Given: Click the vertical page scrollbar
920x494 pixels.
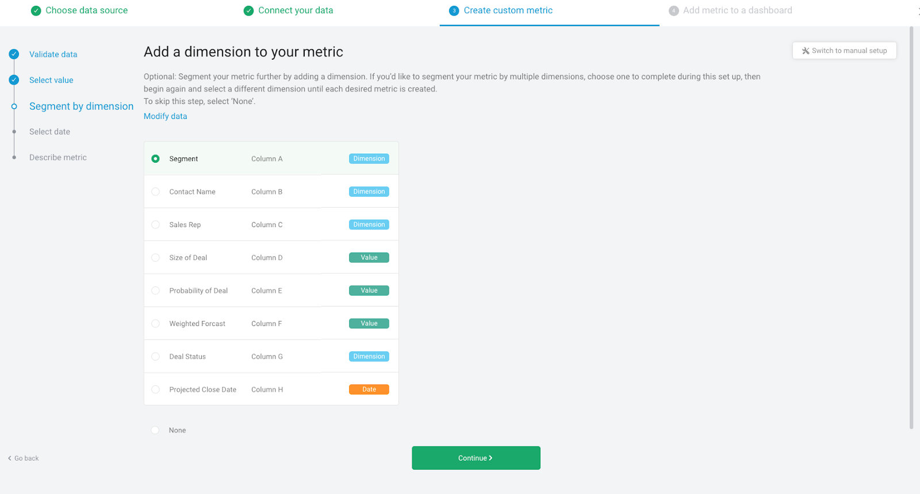Looking at the screenshot, I should click(x=911, y=230).
